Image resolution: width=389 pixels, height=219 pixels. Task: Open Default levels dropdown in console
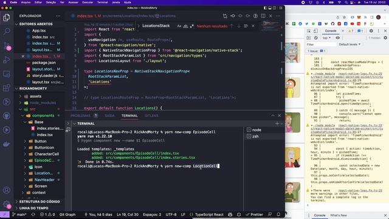[349, 44]
